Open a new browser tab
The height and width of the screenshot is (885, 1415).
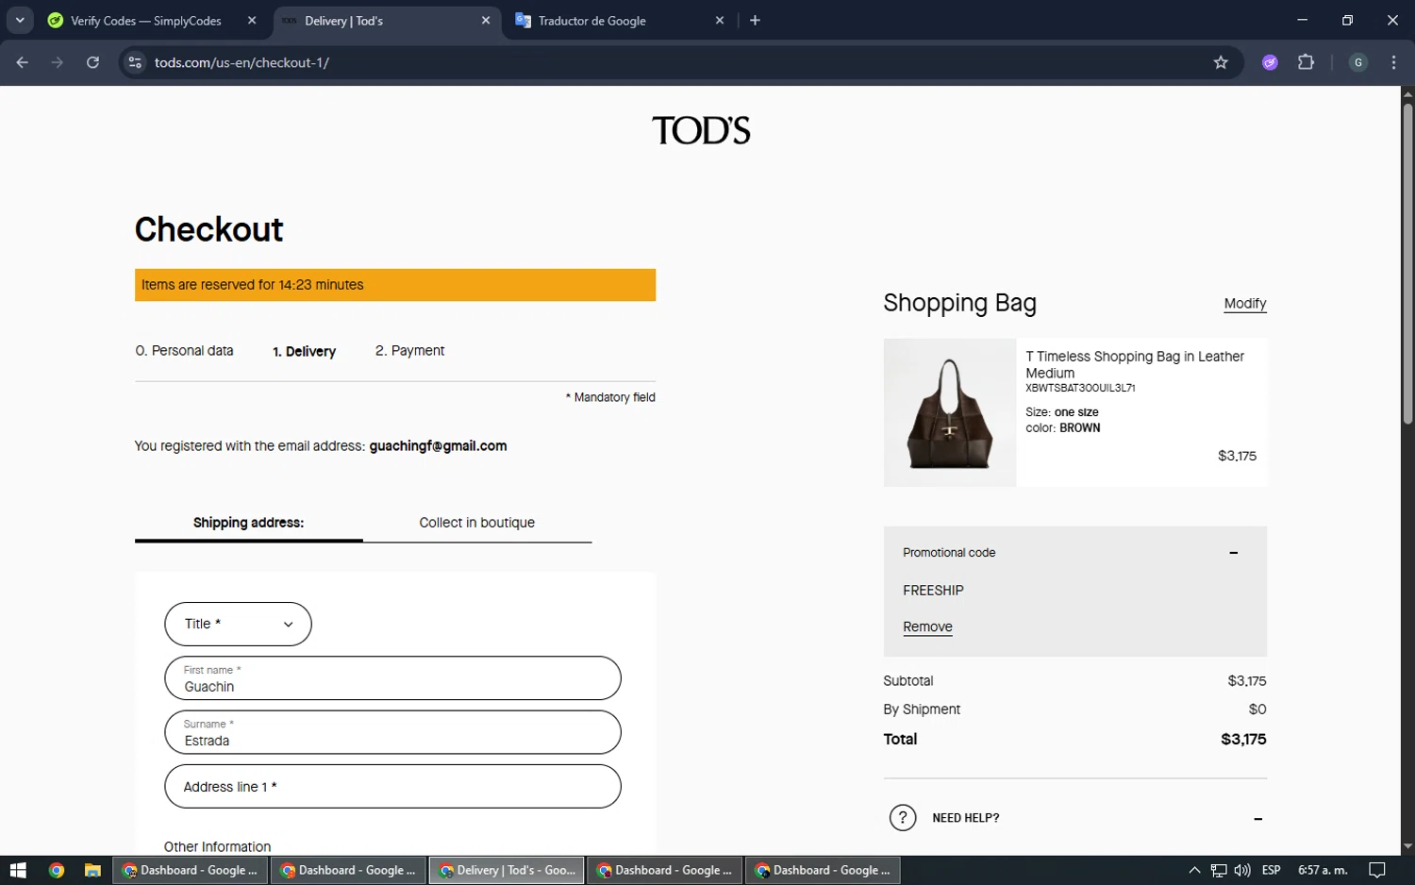(x=755, y=20)
